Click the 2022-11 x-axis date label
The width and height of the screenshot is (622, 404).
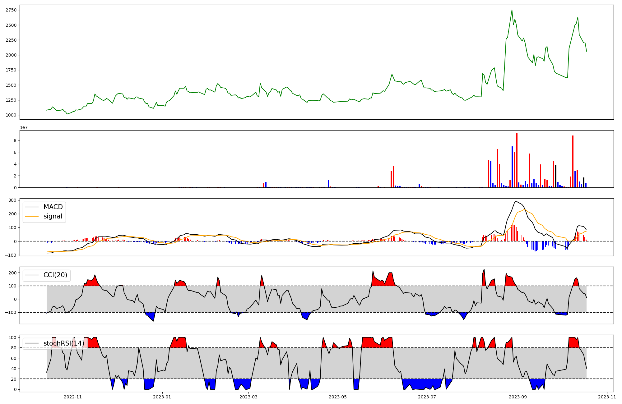(73, 397)
